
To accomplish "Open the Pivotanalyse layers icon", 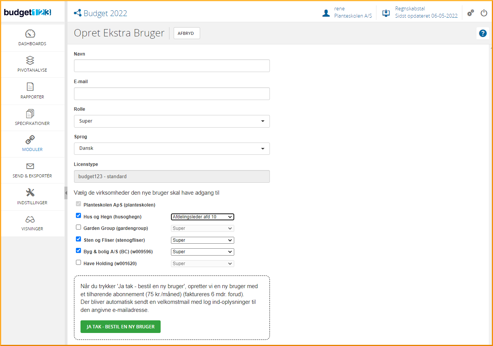I will [30, 60].
